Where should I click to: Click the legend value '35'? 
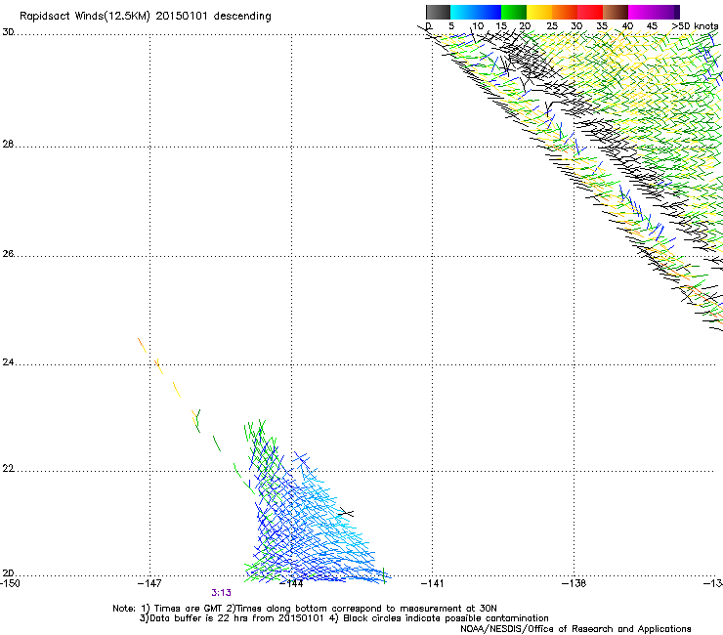point(602,26)
